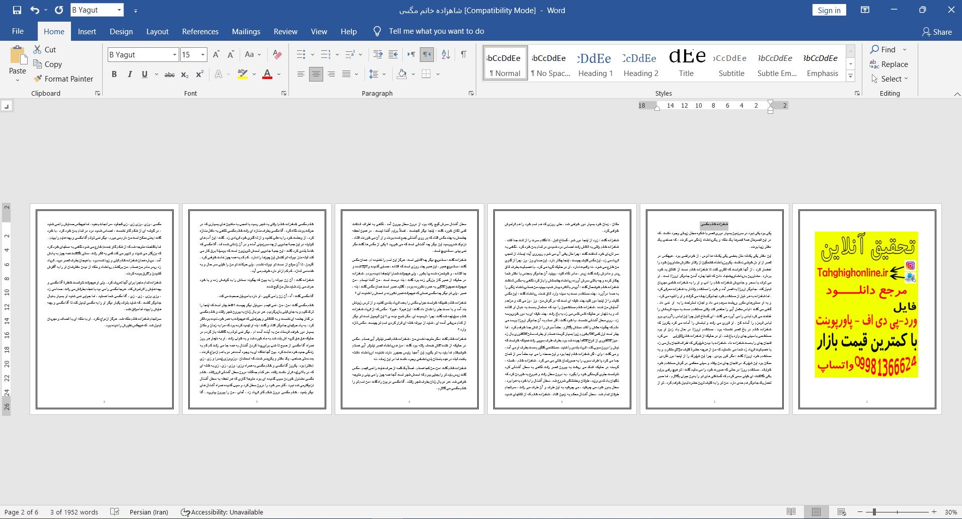The image size is (962, 519).
Task: Go to the References tab
Action: pos(200,31)
